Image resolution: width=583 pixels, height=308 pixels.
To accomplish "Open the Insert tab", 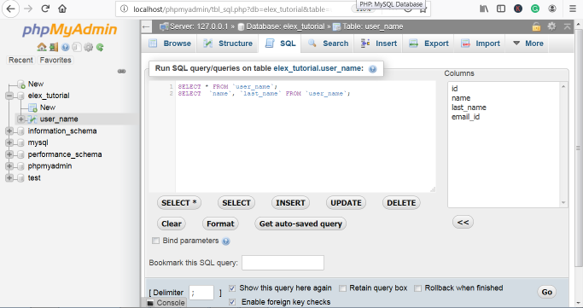I will coord(379,44).
